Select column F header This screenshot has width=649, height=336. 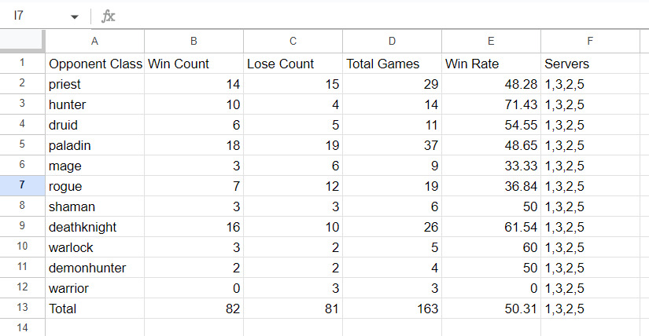pyautogui.click(x=590, y=42)
